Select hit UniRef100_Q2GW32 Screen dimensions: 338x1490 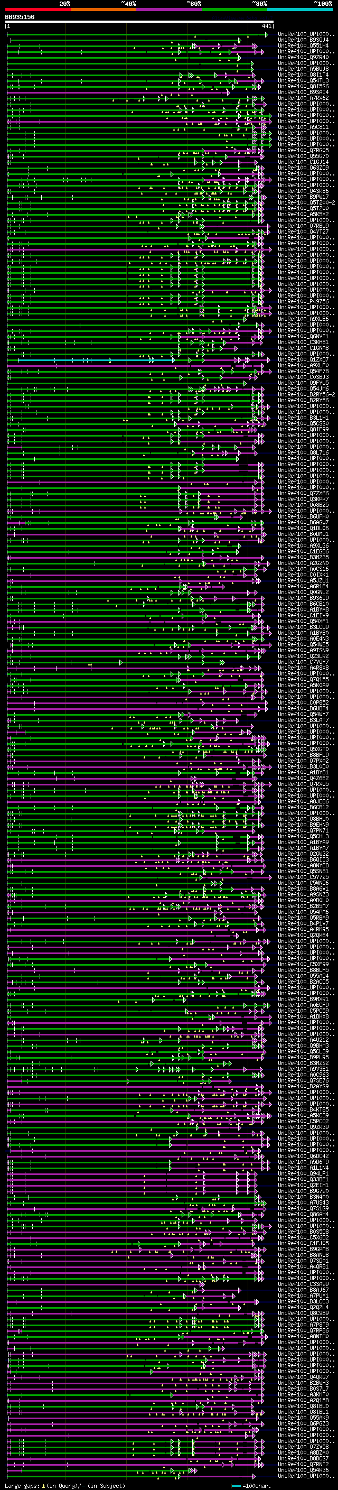(303, 854)
